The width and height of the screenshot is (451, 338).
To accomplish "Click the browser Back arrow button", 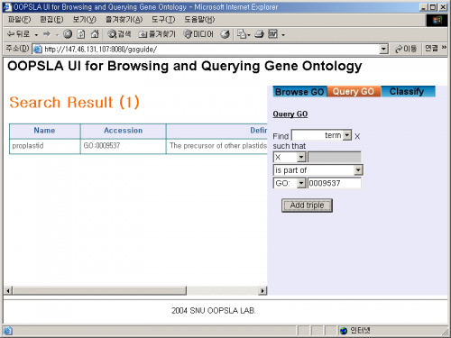I will (19, 34).
